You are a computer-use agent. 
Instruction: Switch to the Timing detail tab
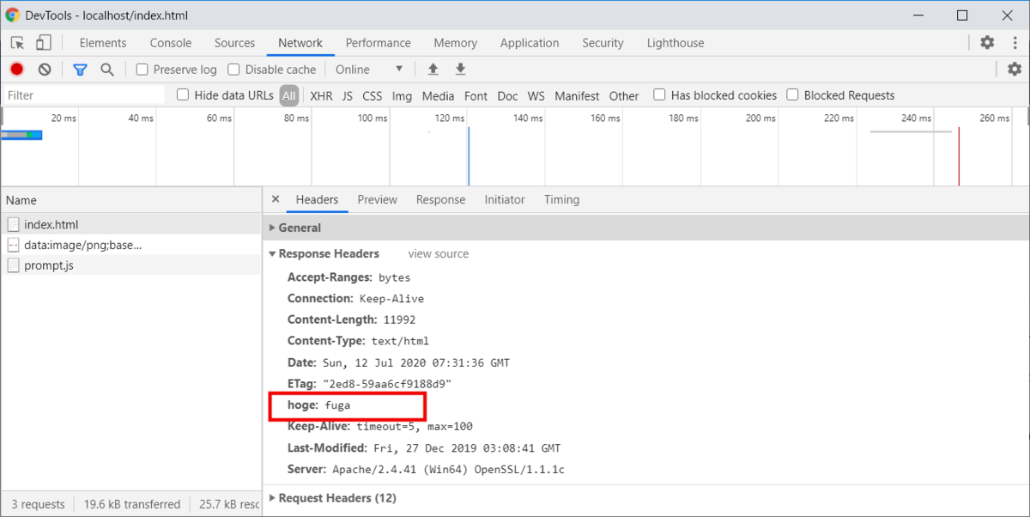pos(561,199)
